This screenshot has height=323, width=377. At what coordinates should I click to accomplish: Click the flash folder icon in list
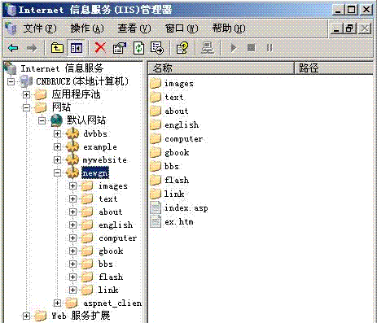156,180
